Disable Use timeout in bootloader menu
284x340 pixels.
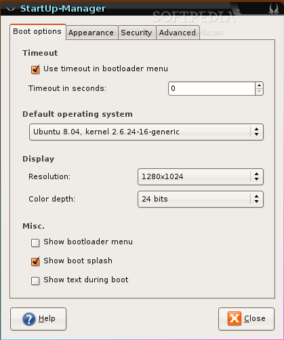[x=35, y=69]
